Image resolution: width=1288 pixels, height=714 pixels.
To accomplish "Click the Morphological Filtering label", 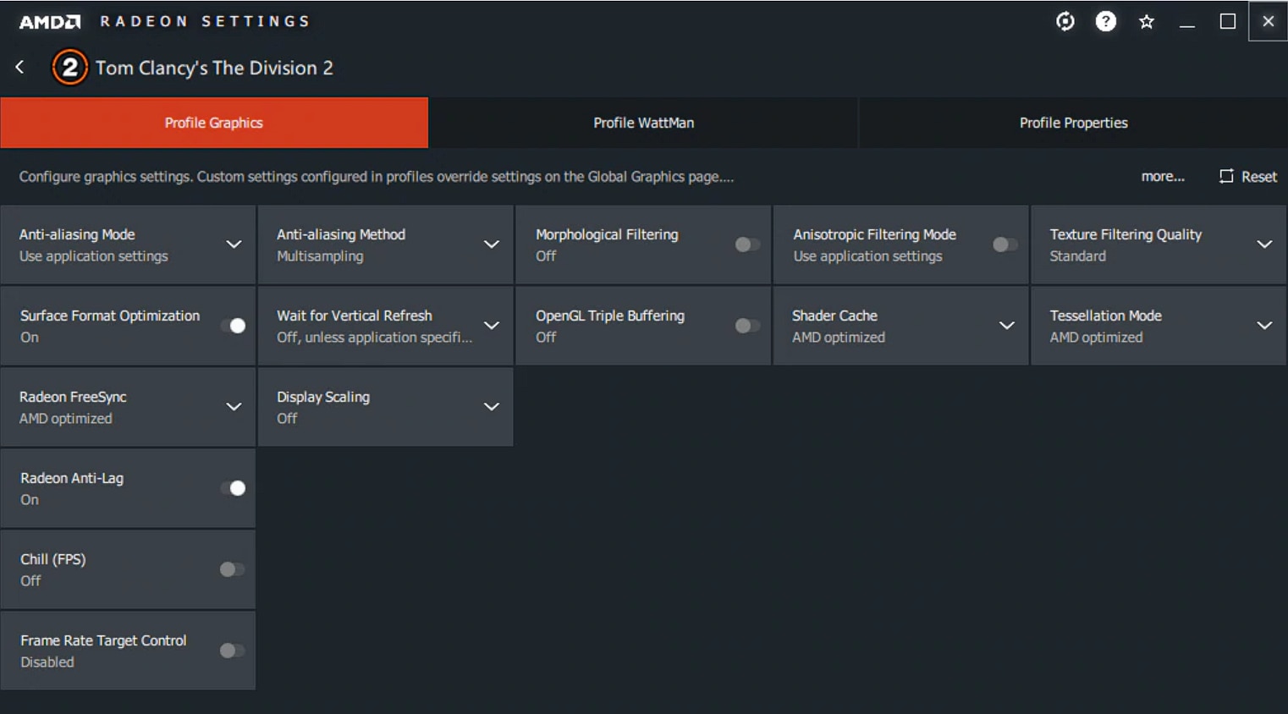I will [607, 234].
